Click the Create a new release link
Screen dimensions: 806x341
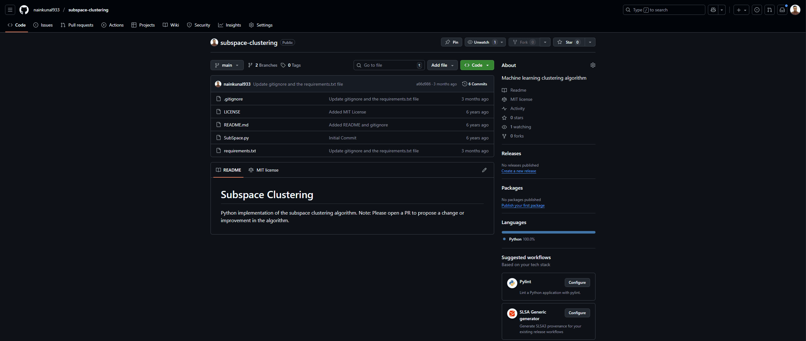click(x=519, y=171)
